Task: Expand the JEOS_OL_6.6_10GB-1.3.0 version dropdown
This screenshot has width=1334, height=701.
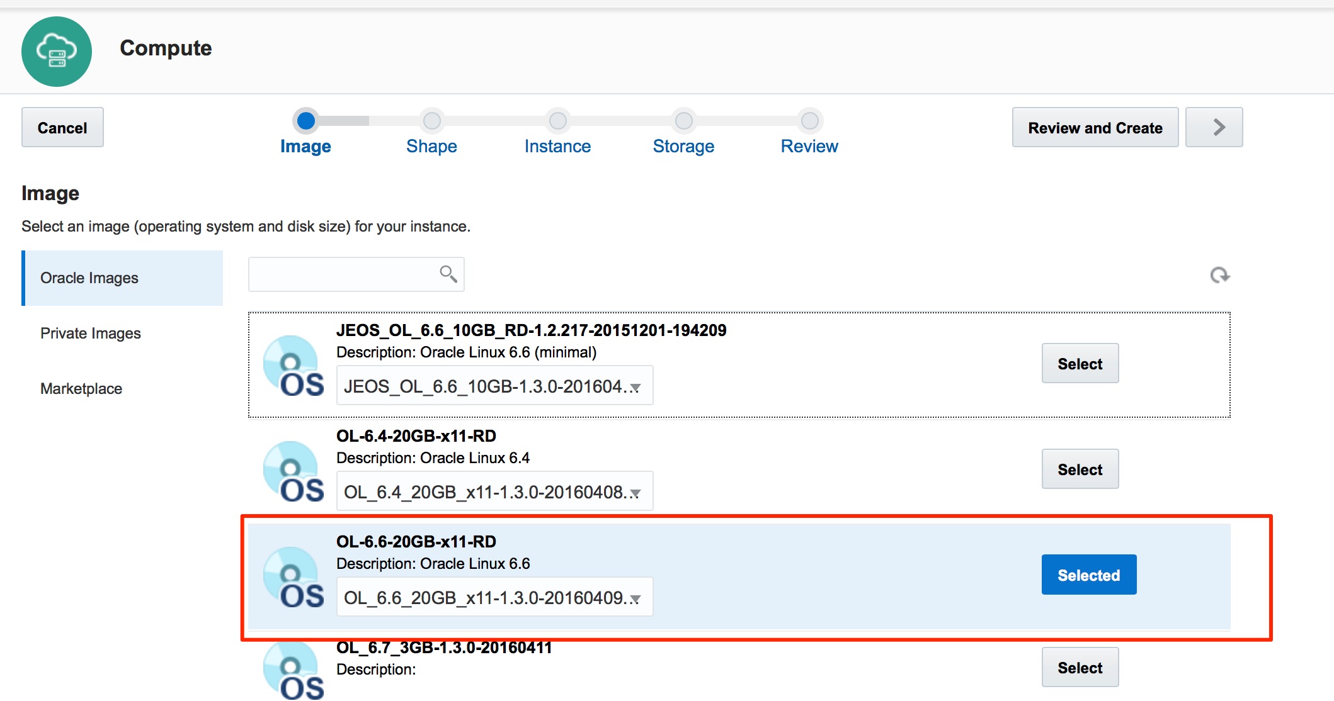Action: coord(494,385)
